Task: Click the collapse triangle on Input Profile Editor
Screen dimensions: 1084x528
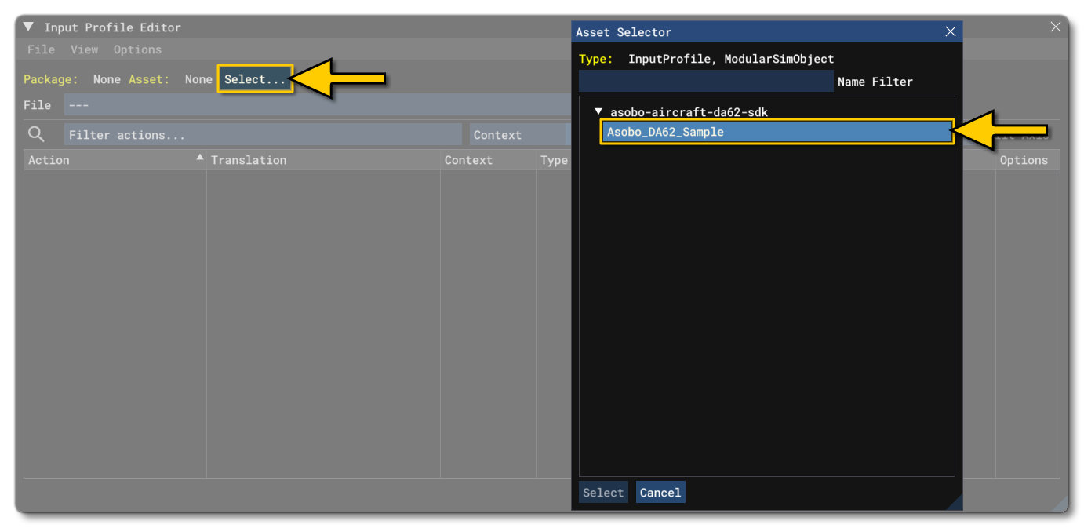Action: pos(28,27)
